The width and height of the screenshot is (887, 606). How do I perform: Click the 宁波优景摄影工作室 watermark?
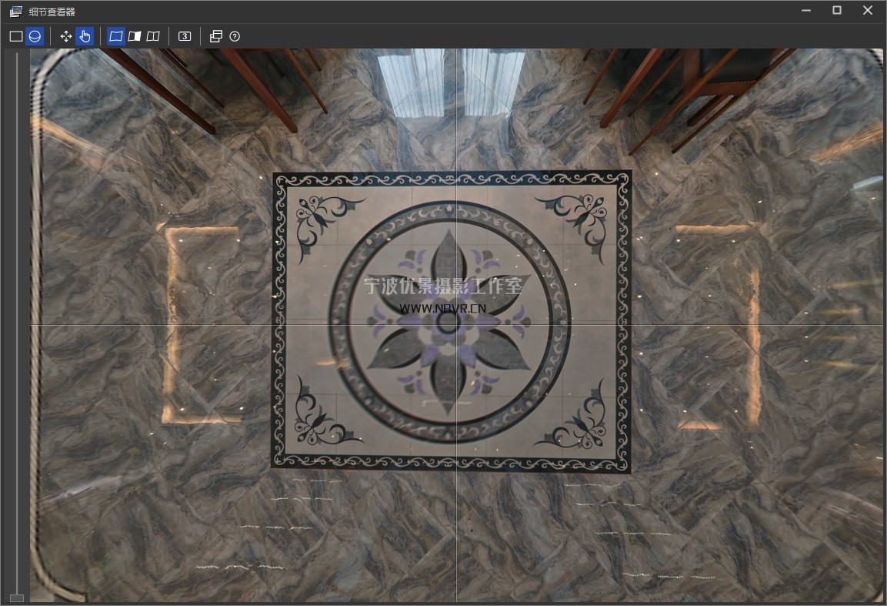click(x=442, y=286)
